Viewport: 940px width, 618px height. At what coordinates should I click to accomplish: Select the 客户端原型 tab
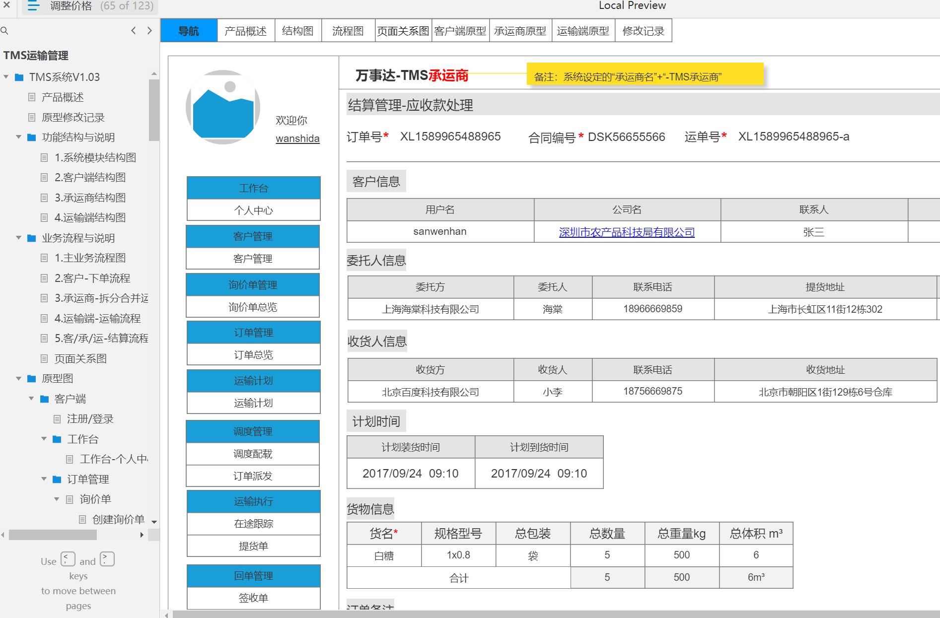click(x=460, y=31)
